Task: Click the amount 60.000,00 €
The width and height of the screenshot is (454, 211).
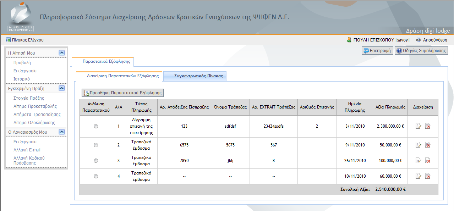Action: [x=390, y=176]
